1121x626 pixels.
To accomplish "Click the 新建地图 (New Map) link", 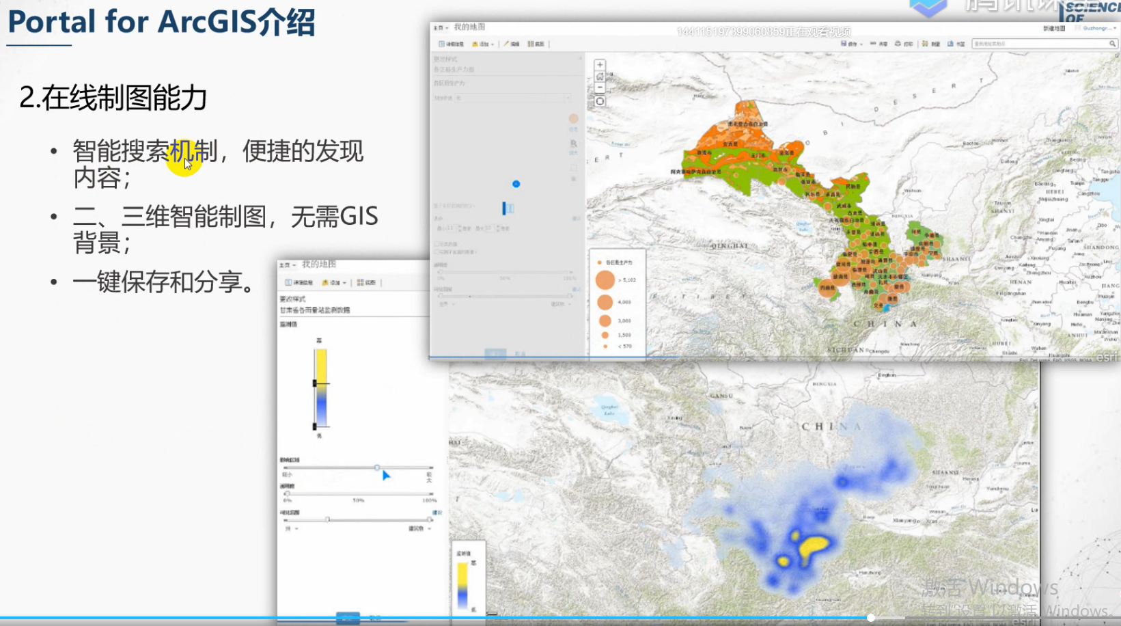I will pos(1055,28).
